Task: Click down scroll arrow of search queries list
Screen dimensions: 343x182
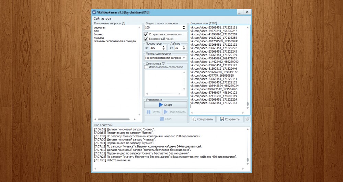Action: [x=139, y=115]
